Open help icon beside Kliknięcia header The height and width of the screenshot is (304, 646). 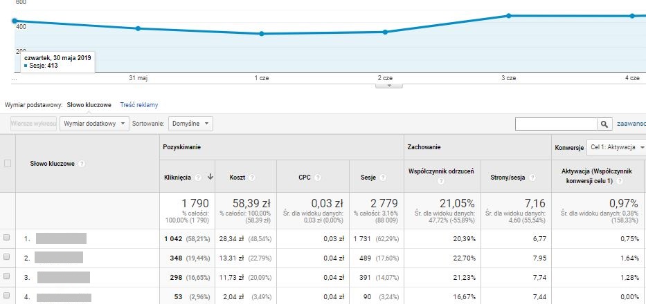pyautogui.click(x=198, y=178)
